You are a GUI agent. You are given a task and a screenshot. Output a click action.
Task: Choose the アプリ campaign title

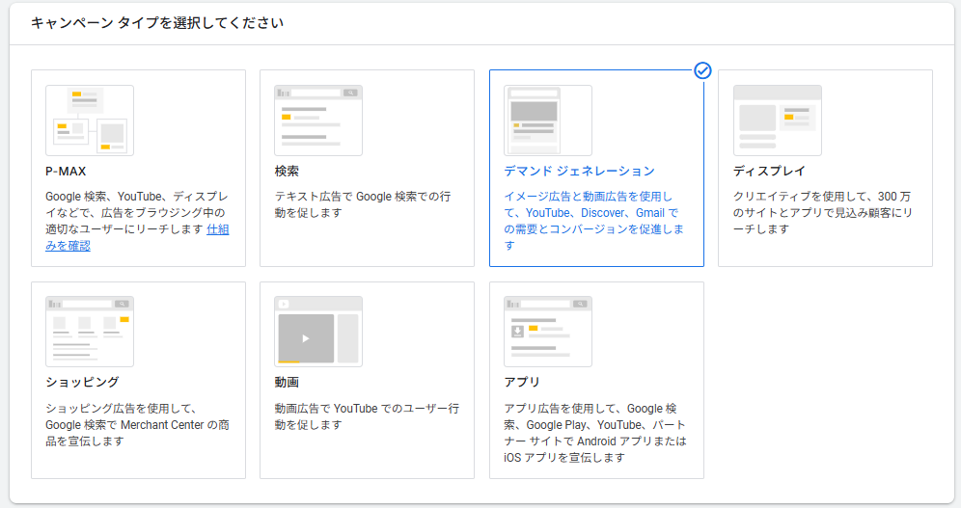tap(522, 383)
